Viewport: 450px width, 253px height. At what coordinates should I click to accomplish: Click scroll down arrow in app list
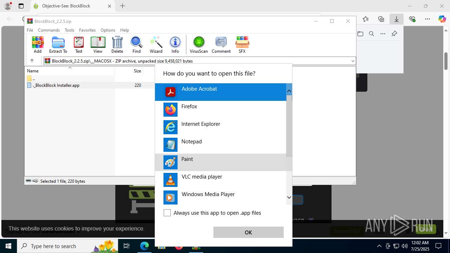tap(289, 197)
